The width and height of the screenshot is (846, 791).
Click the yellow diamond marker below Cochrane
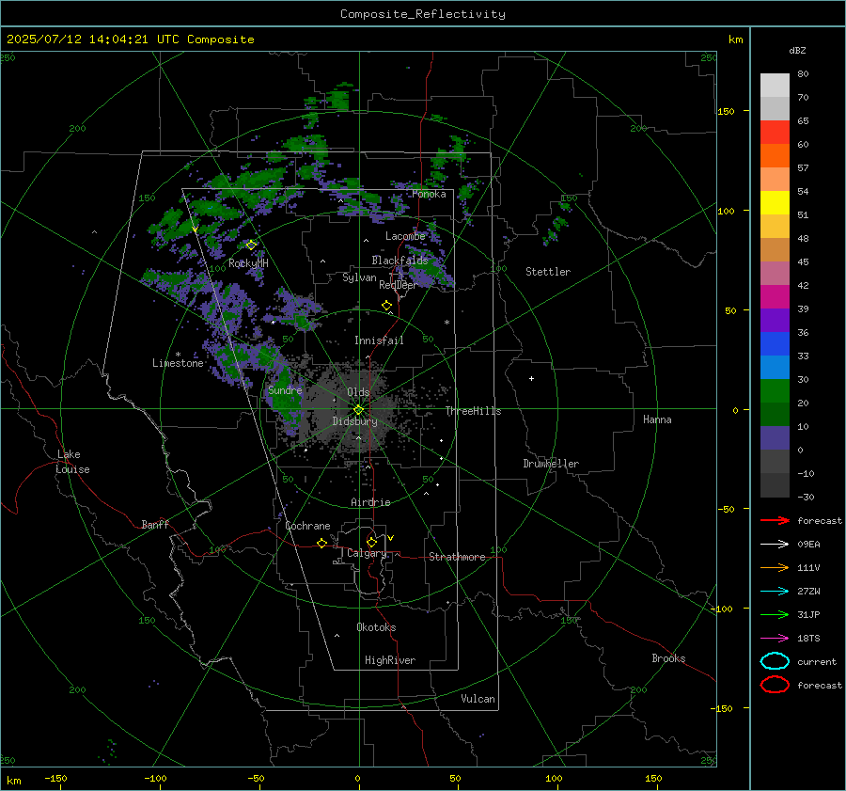322,543
